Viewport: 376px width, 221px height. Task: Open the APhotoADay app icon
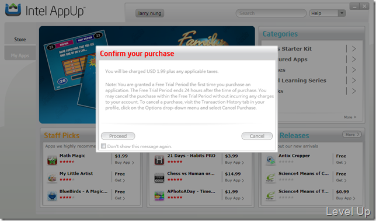coord(159,195)
